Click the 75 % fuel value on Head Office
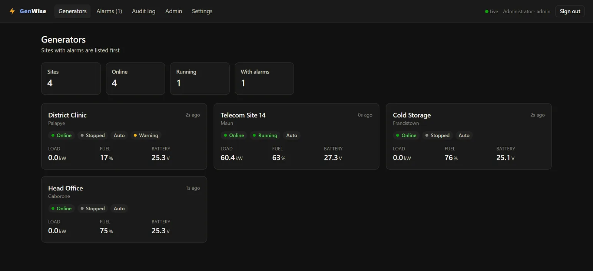The height and width of the screenshot is (271, 593). click(x=106, y=231)
